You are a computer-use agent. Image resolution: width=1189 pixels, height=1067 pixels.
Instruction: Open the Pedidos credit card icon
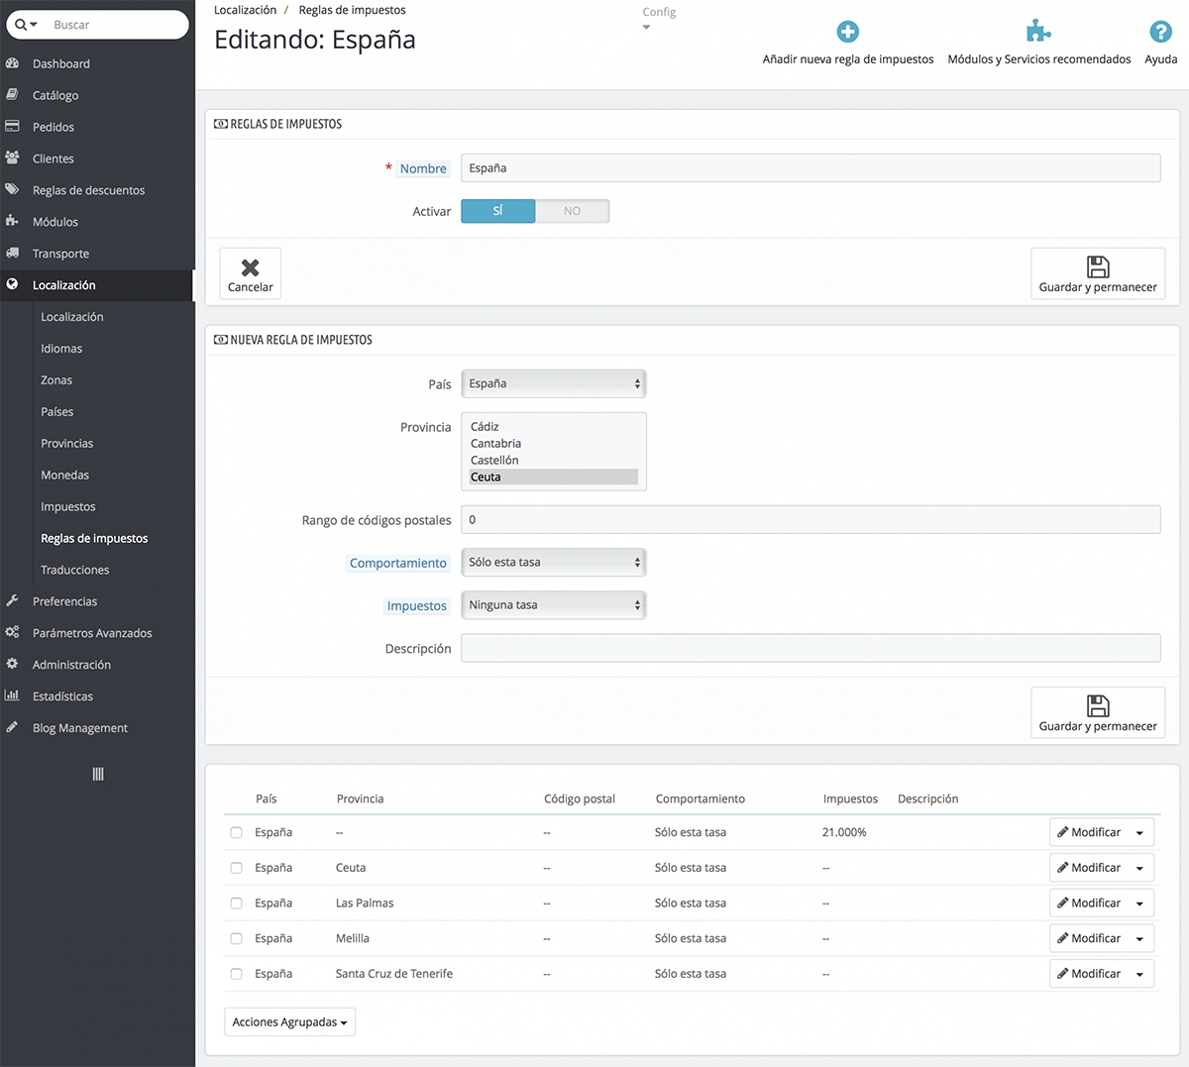point(13,127)
